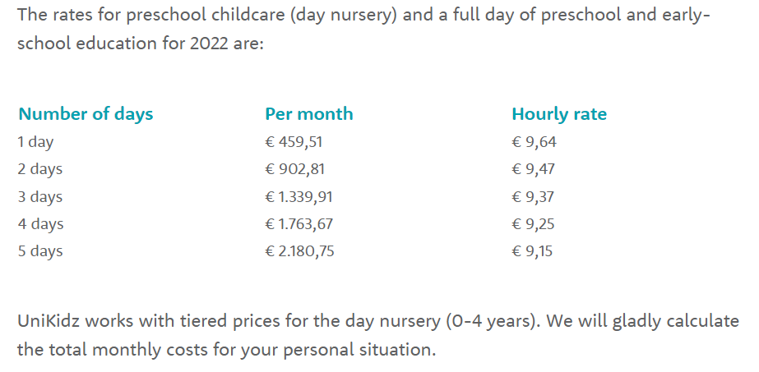Click the € 1.763,67 monthly price

(299, 223)
